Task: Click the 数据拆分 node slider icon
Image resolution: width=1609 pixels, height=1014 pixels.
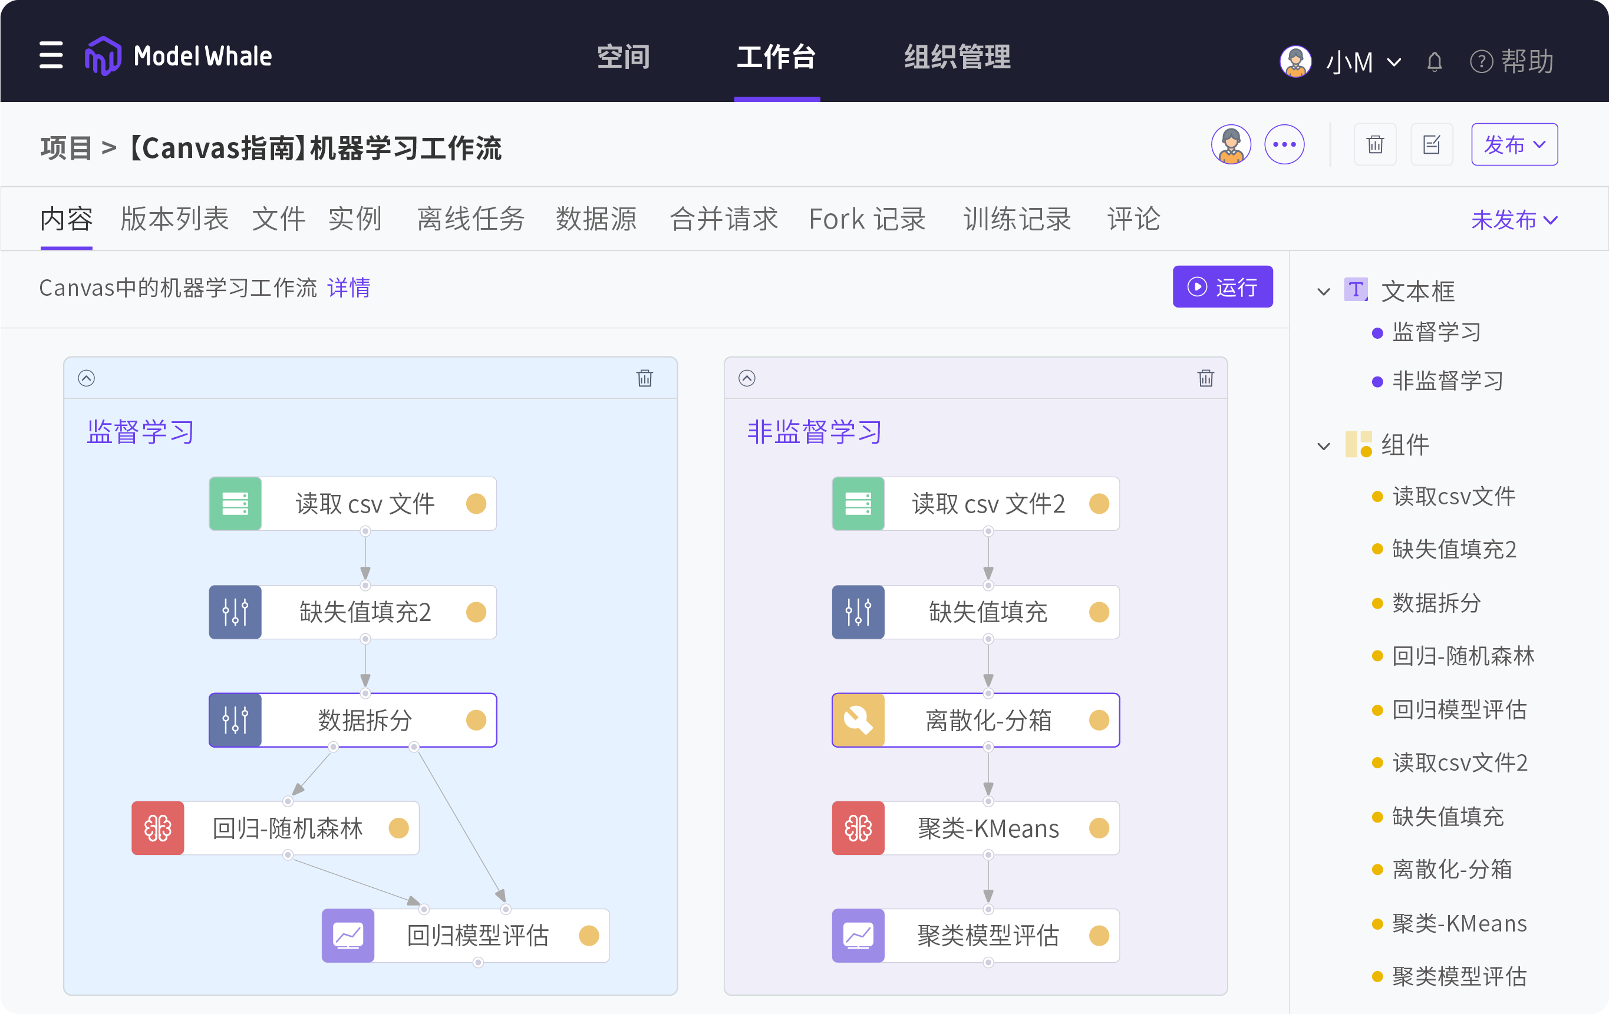Action: 235,720
